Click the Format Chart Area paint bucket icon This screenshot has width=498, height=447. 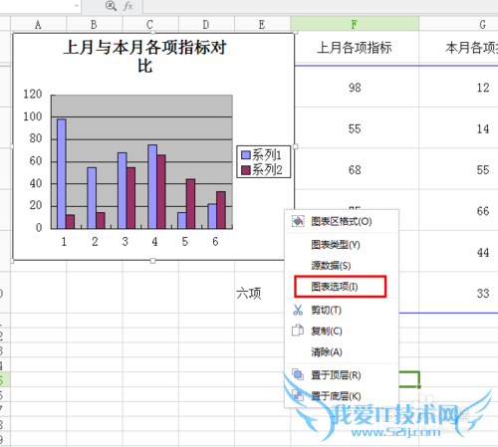pyautogui.click(x=298, y=221)
